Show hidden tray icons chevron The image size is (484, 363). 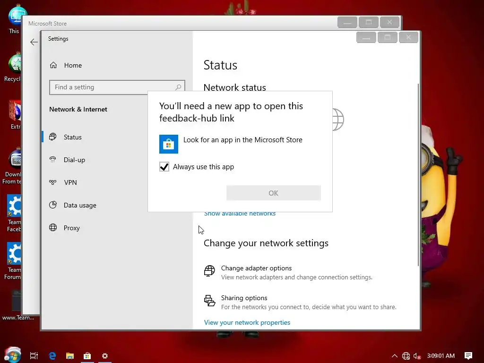click(395, 356)
